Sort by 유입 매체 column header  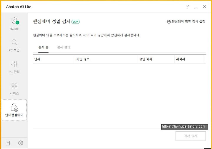click(x=156, y=59)
